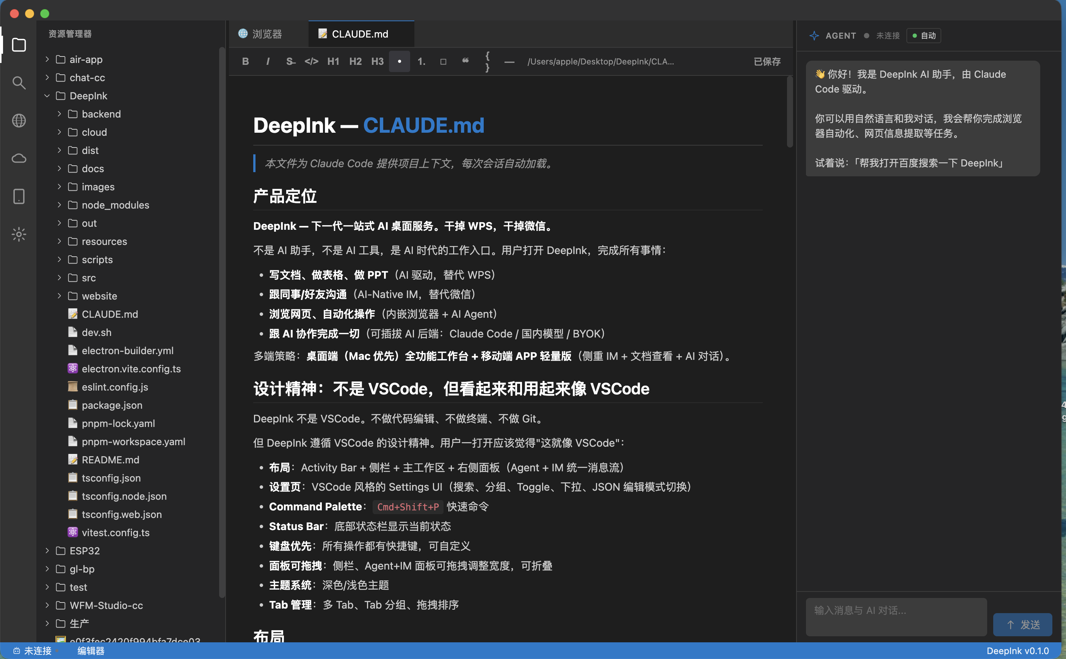Screen dimensions: 1066x659
Task: Click the Cmd+Shift+P inline code text
Action: click(408, 507)
